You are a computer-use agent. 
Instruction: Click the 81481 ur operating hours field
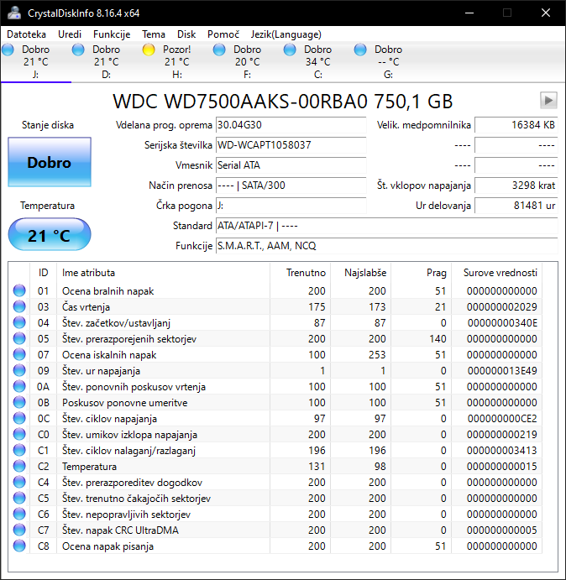pyautogui.click(x=516, y=206)
